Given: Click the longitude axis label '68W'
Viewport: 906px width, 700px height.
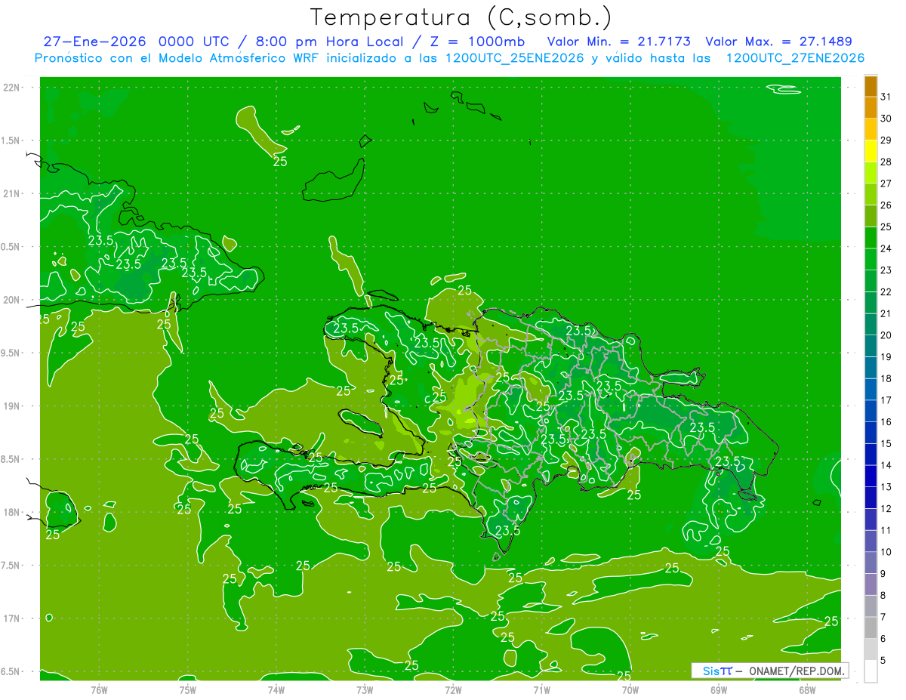Looking at the screenshot, I should coord(807,690).
